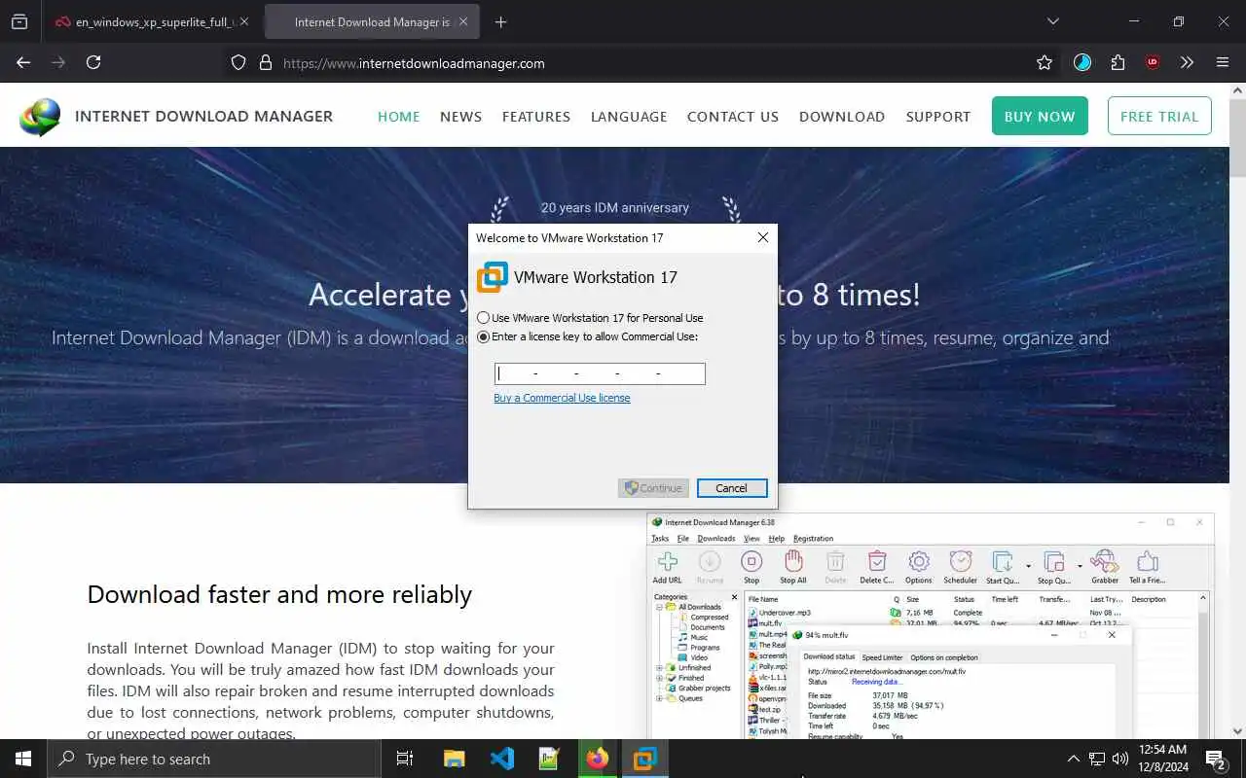This screenshot has height=778, width=1246.
Task: Click Cancel in VMware dialog
Action: pyautogui.click(x=731, y=488)
